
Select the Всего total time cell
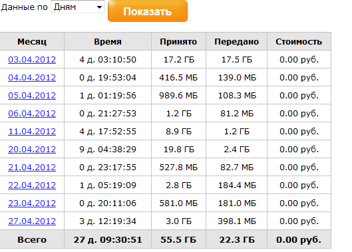tap(108, 239)
